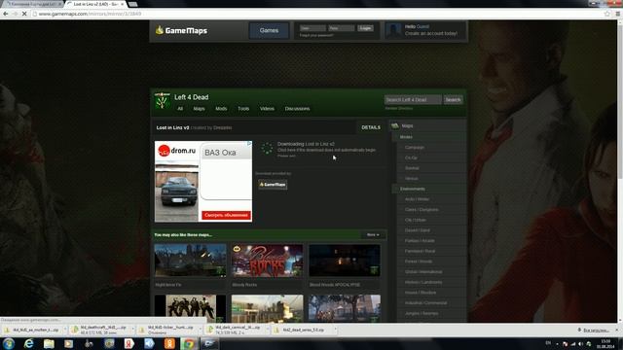Click the Maps icon in the sidebar
This screenshot has height=350, width=623.
click(395, 125)
